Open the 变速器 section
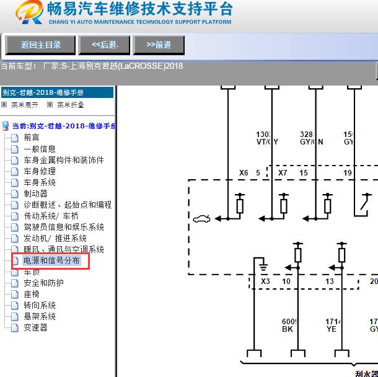This screenshot has width=378, height=377. click(x=35, y=328)
